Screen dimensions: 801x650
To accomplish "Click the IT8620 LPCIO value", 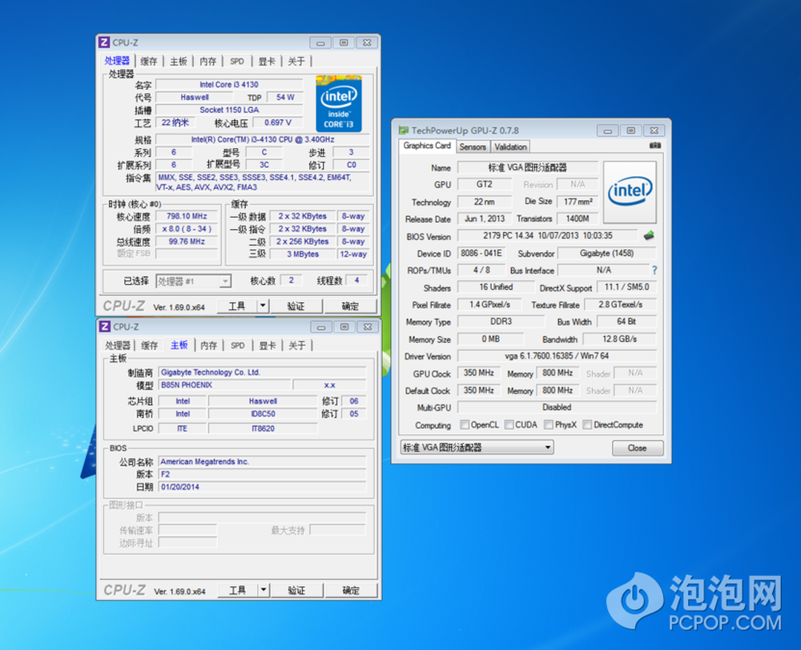I will 263,428.
